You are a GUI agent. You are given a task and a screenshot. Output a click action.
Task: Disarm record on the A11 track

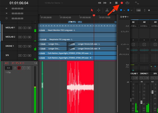[x=19, y=68]
